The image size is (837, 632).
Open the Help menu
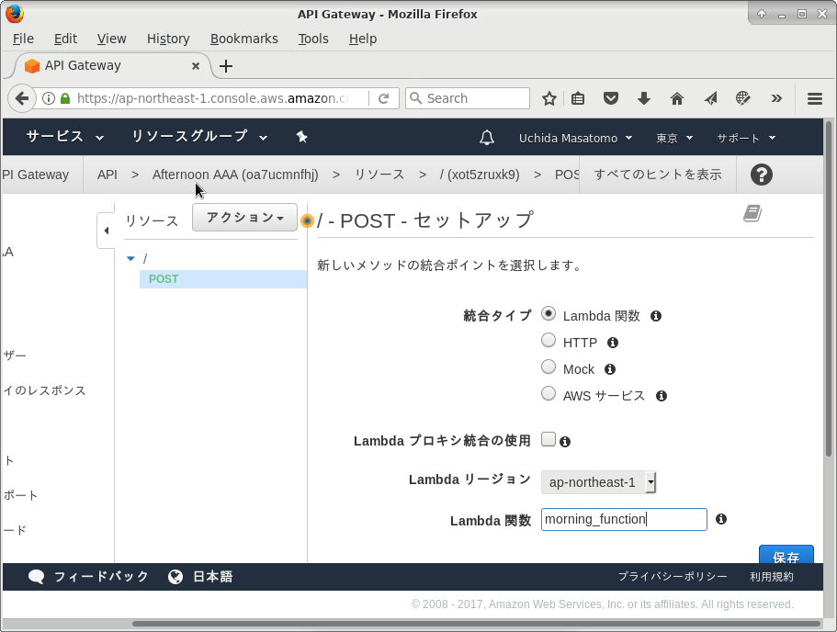click(363, 39)
